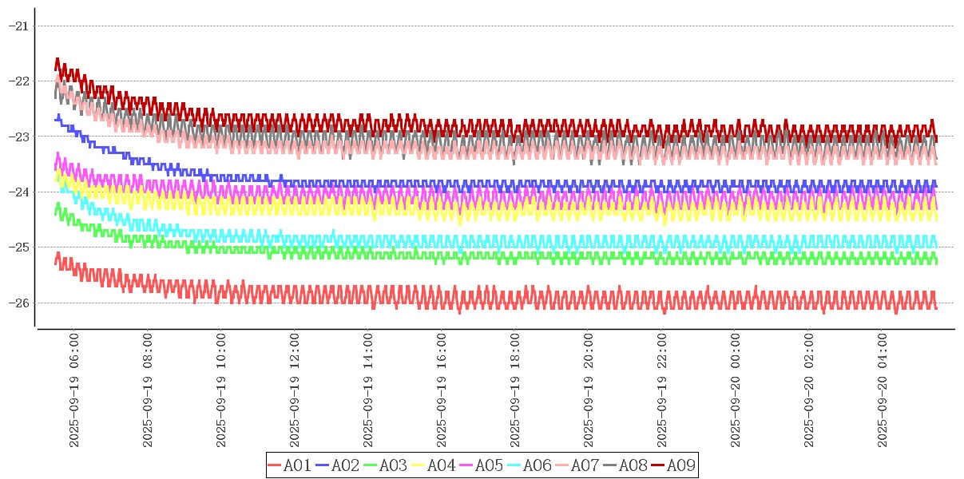
Task: Pick the 2025-09-19 22:00 time label
Action: [x=662, y=390]
